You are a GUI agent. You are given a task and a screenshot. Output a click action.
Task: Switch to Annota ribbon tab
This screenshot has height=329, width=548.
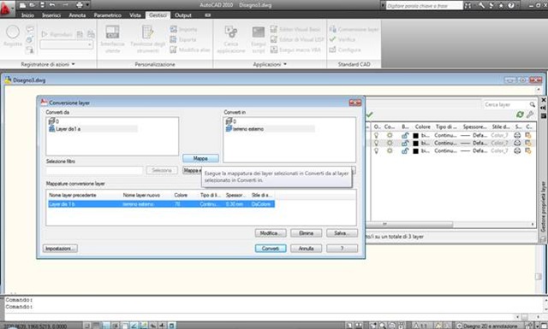tap(77, 15)
